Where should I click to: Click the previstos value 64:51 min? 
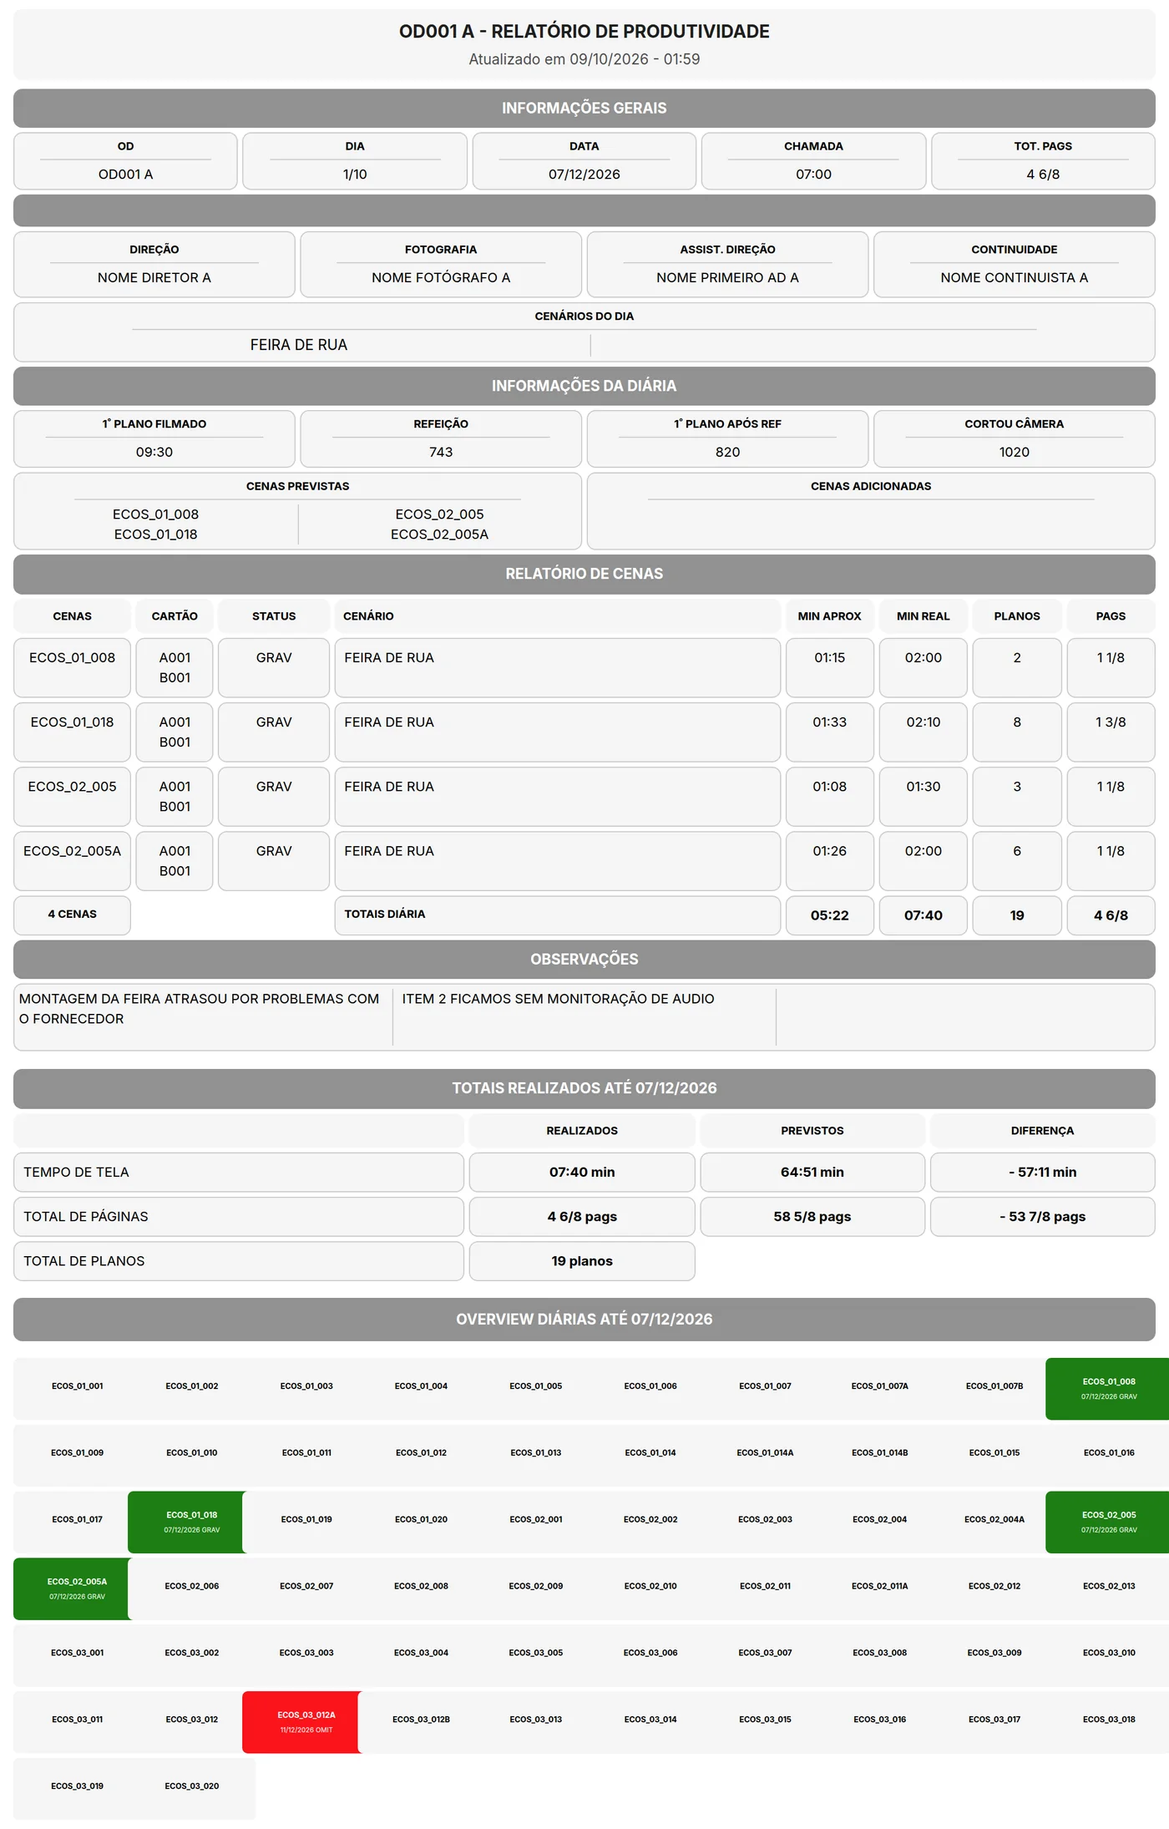tap(812, 1173)
